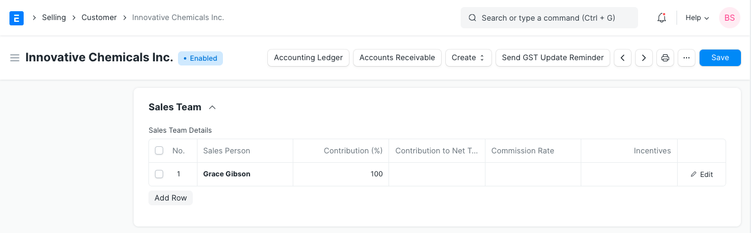The height and width of the screenshot is (233, 751).
Task: Toggle the sidebar hamburger menu
Action: point(15,58)
